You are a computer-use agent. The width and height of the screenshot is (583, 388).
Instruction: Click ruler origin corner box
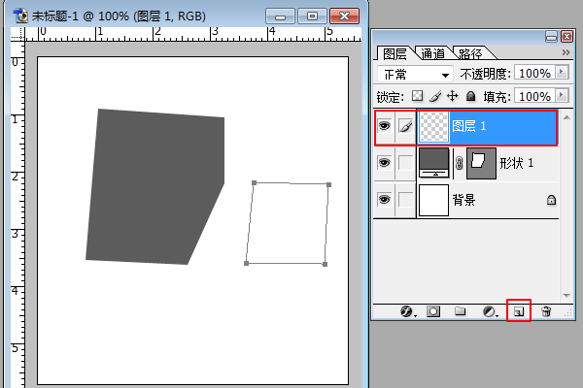point(17,34)
